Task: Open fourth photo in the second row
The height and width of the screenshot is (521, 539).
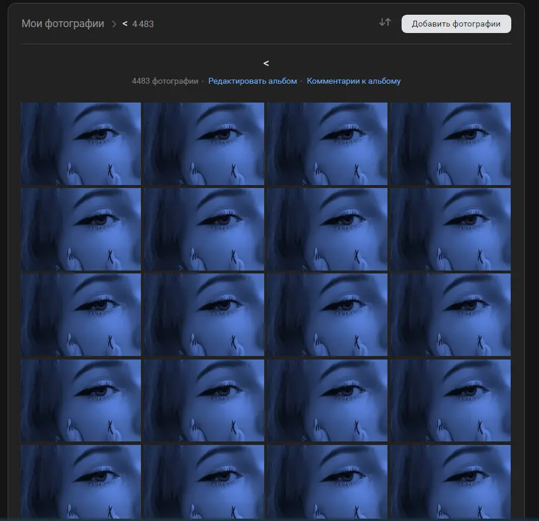Action: 451,229
